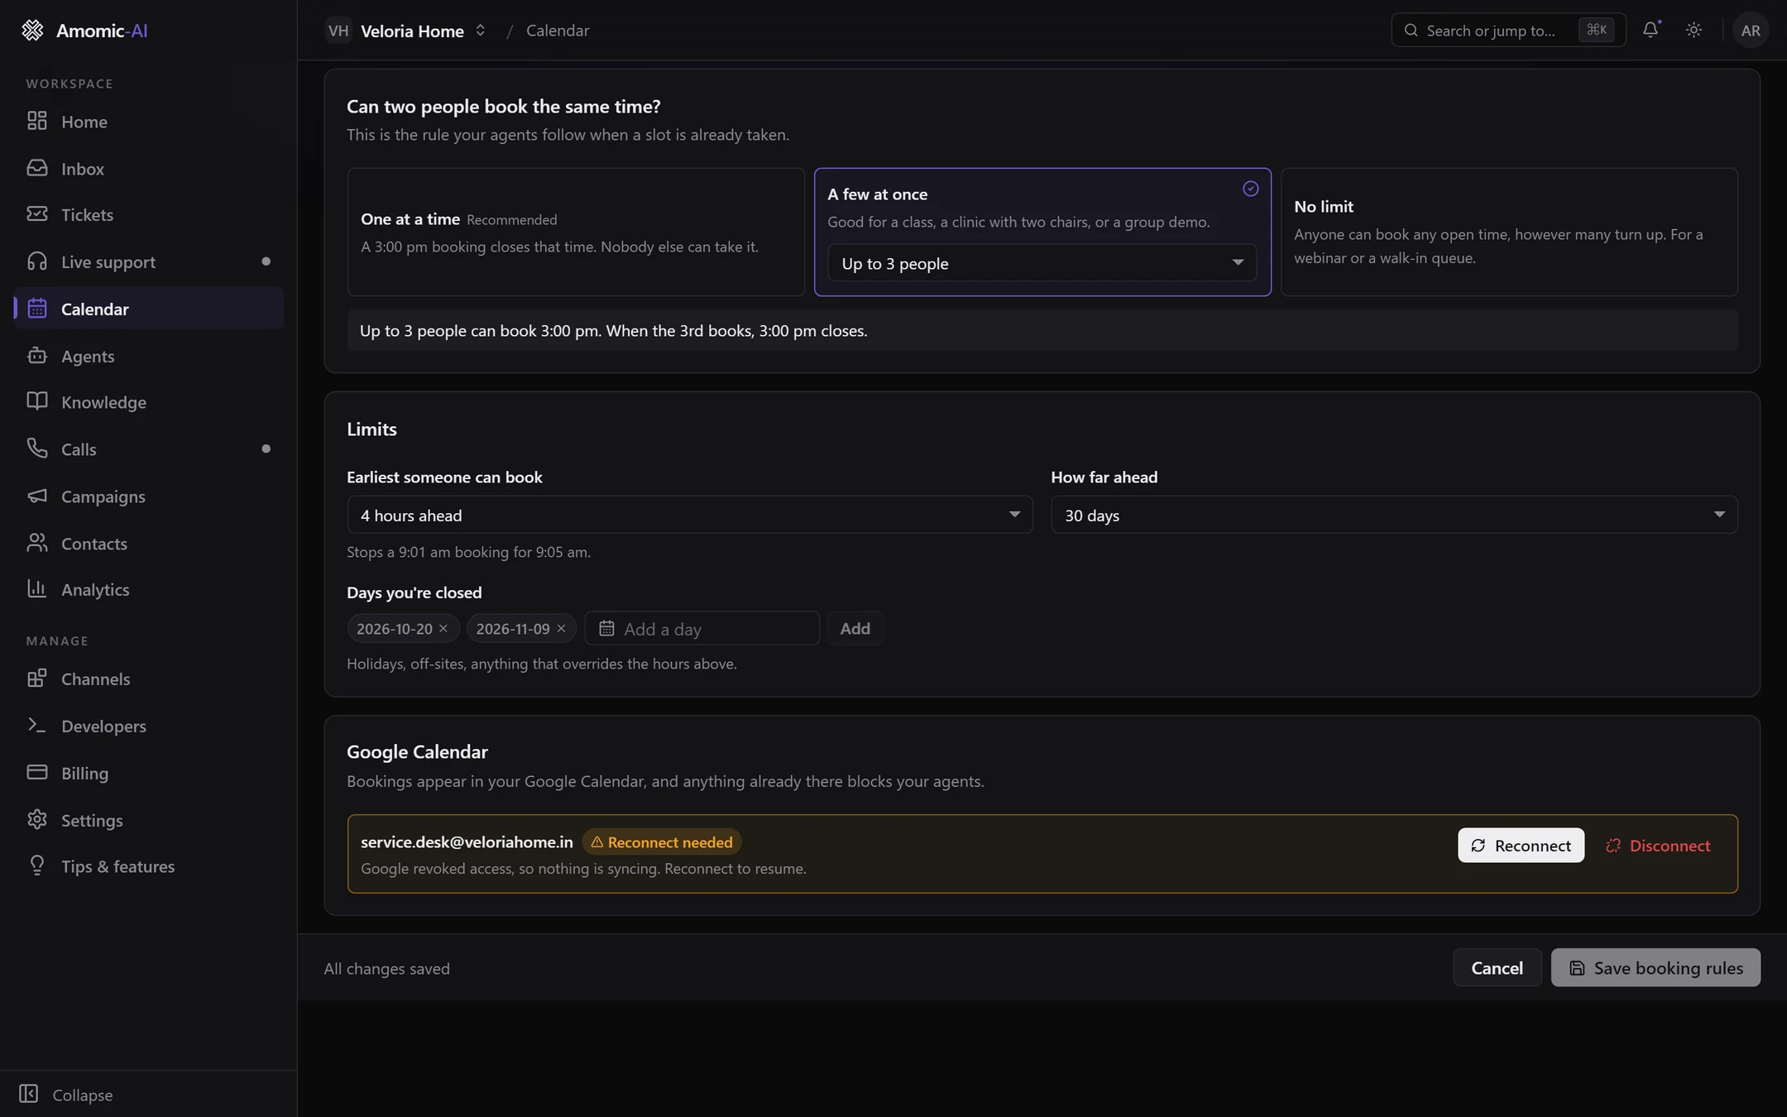Open the Analytics page
The width and height of the screenshot is (1787, 1117).
click(149, 590)
